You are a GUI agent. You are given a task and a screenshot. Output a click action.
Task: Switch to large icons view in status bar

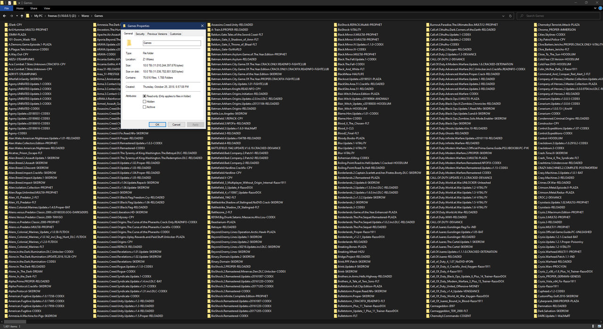click(600, 326)
